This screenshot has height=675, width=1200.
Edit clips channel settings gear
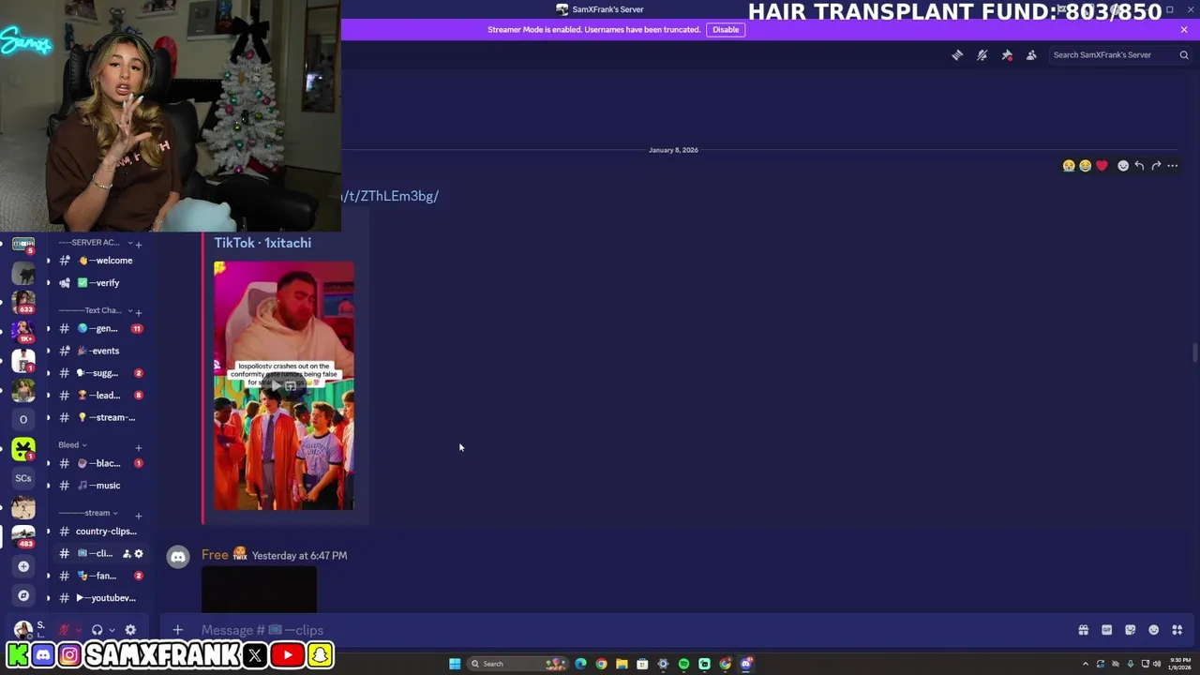point(139,554)
